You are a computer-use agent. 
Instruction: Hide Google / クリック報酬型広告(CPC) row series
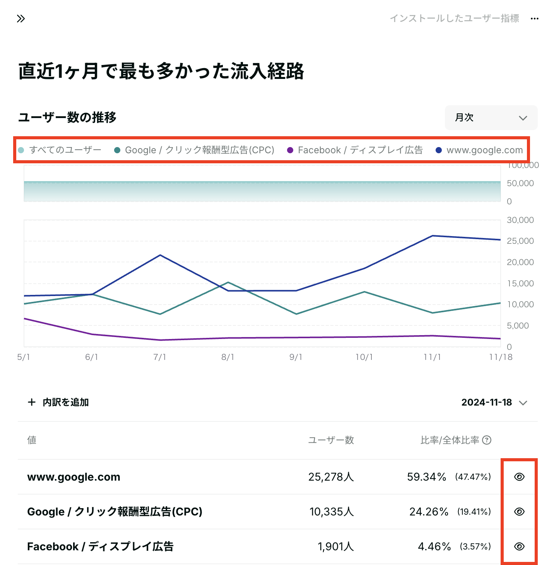point(519,512)
